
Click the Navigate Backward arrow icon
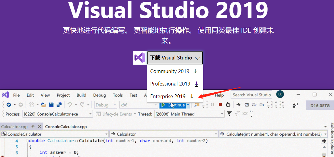point(9,105)
